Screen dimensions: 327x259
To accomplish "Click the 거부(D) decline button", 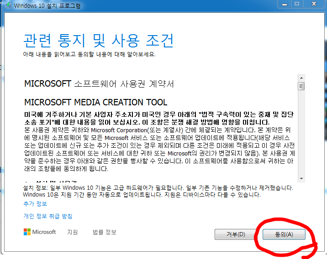I will coord(236,234).
